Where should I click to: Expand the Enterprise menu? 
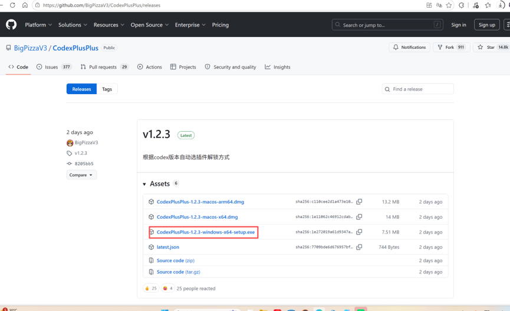[190, 25]
